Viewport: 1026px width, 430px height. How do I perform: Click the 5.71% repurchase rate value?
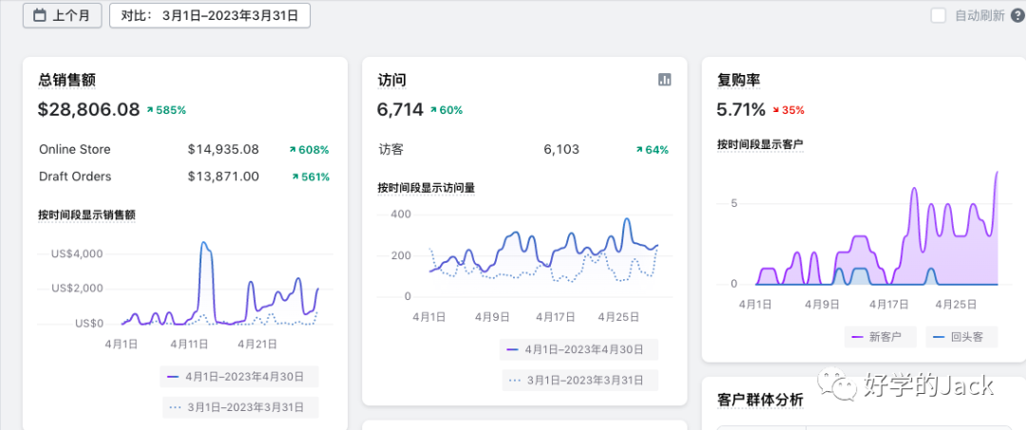coord(741,110)
